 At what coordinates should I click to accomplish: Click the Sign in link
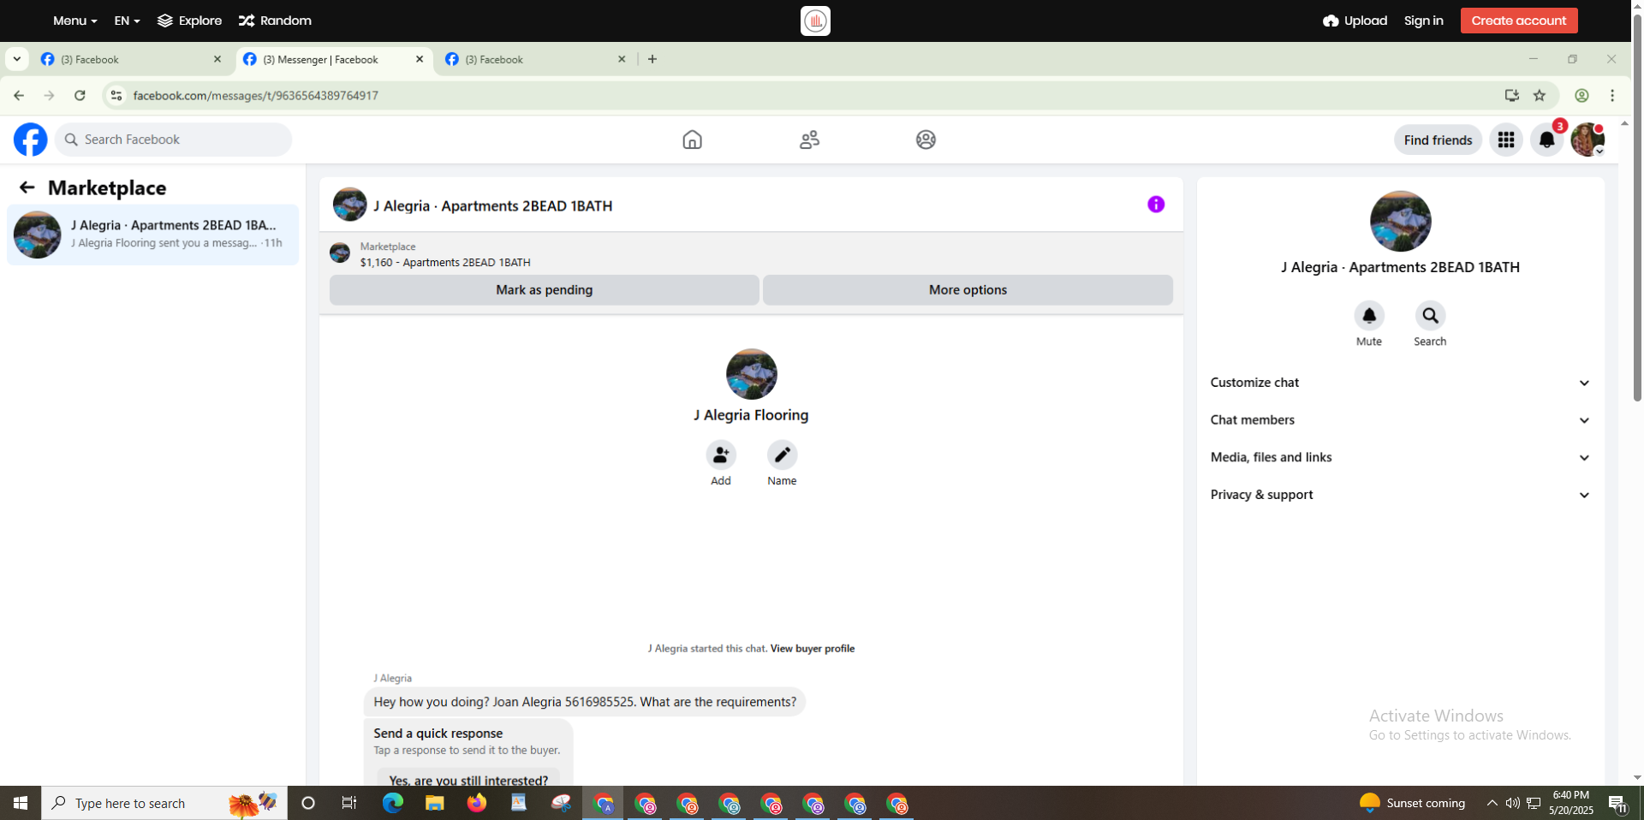pyautogui.click(x=1423, y=21)
